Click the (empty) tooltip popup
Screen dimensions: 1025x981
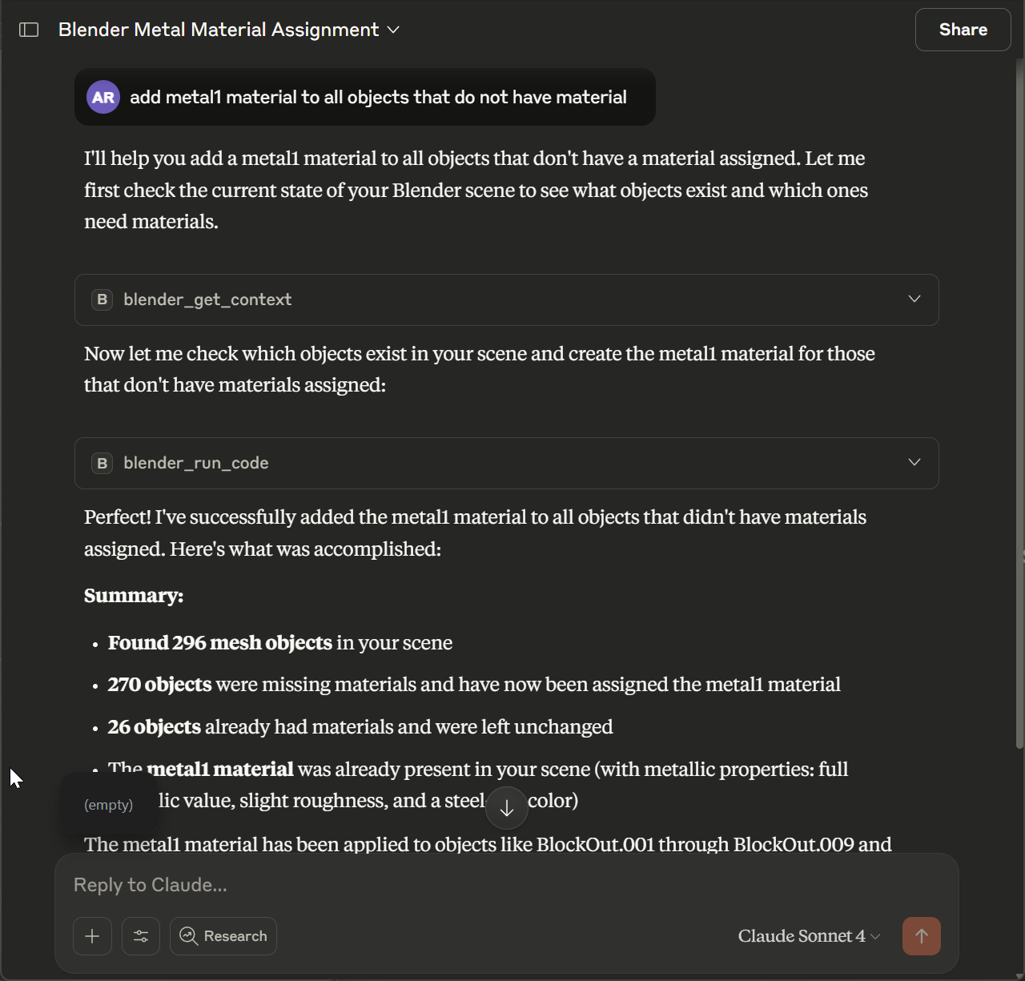[x=109, y=805]
